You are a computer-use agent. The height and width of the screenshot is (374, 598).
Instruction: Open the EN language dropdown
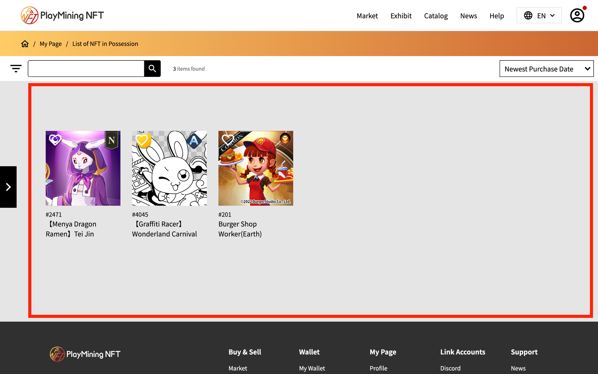pos(539,15)
